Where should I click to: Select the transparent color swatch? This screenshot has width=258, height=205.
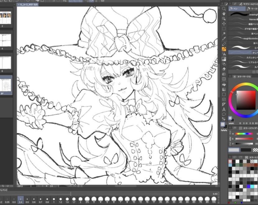tap(256, 150)
